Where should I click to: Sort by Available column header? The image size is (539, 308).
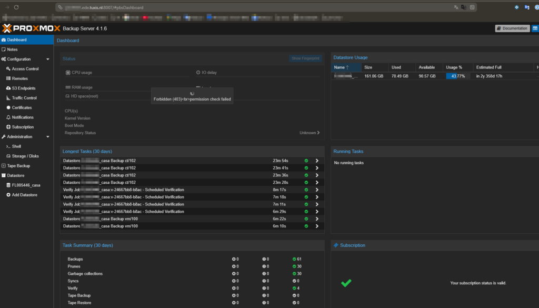pos(430,67)
